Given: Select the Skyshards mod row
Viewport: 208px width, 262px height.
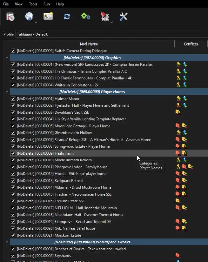Looking at the screenshot, I should tap(109, 256).
